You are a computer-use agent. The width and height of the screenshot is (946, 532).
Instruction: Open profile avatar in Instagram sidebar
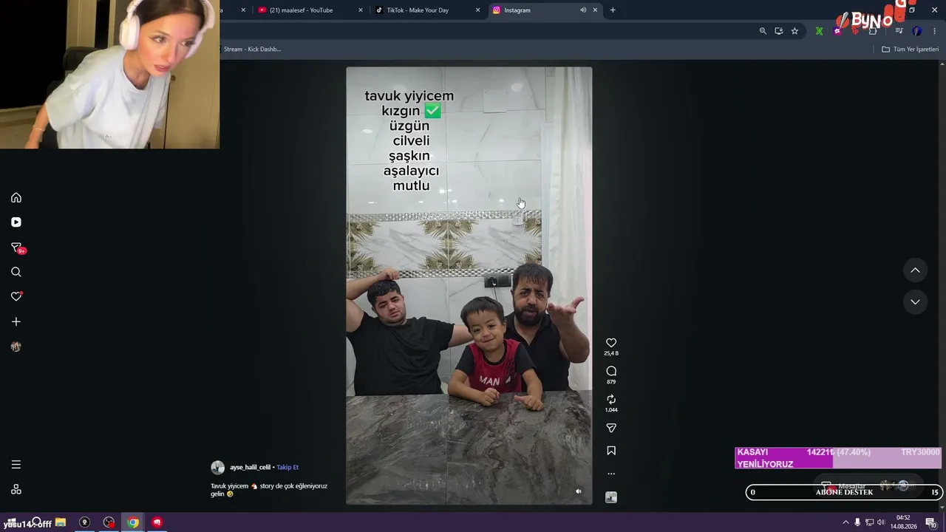[16, 347]
